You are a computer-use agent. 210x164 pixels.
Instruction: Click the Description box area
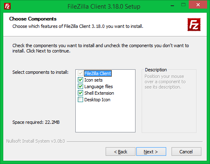[x=169, y=101]
